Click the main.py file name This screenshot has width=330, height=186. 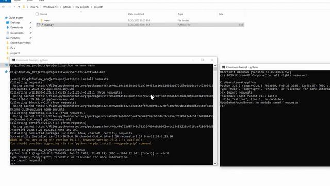pos(49,25)
